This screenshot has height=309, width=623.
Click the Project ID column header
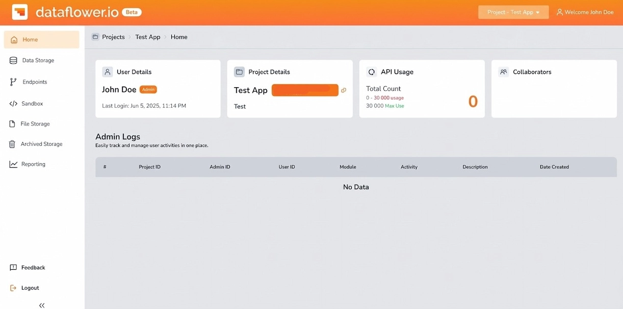point(150,167)
